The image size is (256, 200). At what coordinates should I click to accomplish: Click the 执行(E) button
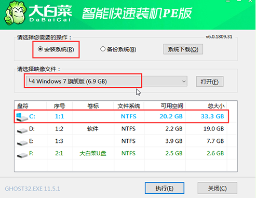(x=165, y=188)
